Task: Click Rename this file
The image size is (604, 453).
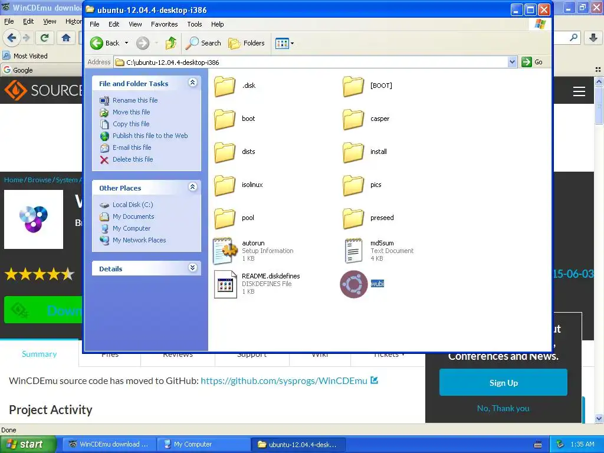Action: [135, 100]
